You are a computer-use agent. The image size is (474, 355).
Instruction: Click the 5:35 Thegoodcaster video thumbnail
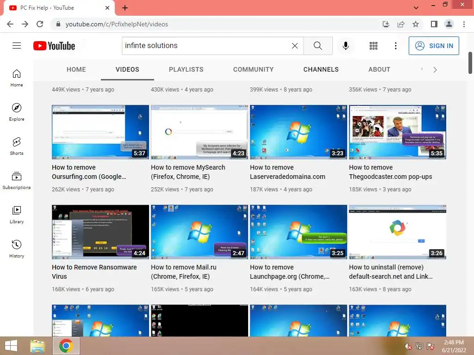pyautogui.click(x=398, y=132)
